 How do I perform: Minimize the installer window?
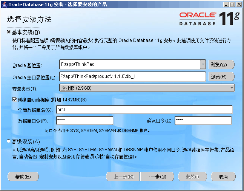point(226,5)
